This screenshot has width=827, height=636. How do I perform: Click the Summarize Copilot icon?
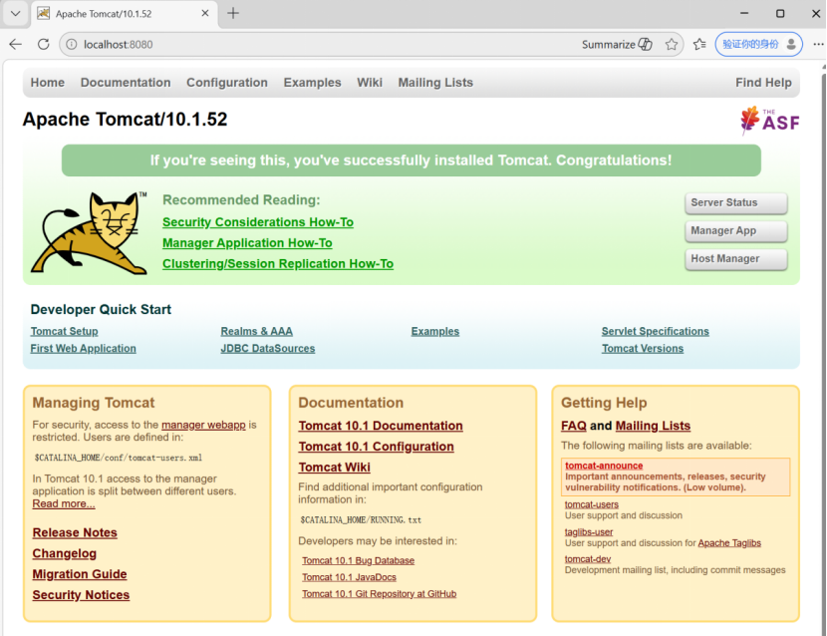[645, 44]
